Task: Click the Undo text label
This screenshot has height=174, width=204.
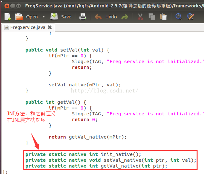Action: tap(111, 17)
